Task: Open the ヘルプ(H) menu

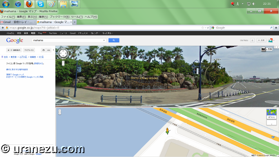Action: point(91,17)
